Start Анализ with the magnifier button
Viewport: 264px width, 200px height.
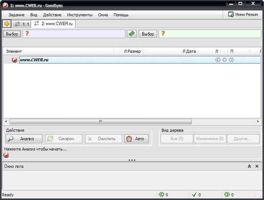(24, 139)
